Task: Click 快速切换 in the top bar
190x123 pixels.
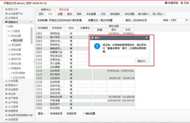Action: (x=171, y=3)
